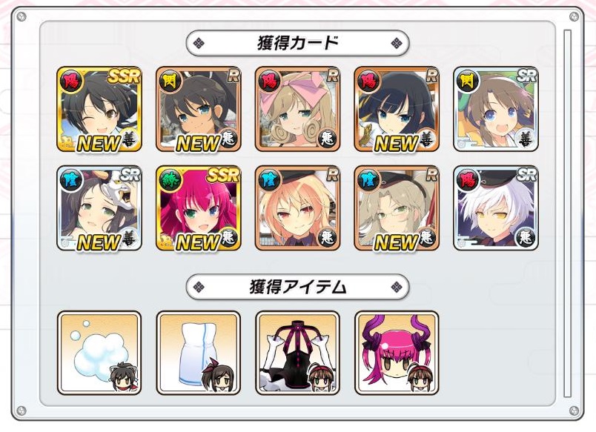Tap the black halter outfit item icon
The image size is (596, 432).
pyautogui.click(x=297, y=353)
